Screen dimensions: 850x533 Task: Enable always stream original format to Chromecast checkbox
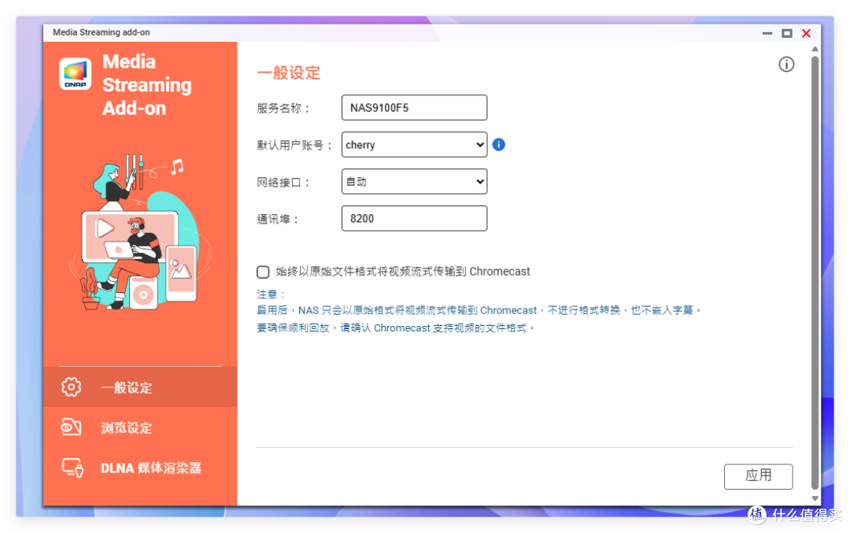click(x=263, y=272)
